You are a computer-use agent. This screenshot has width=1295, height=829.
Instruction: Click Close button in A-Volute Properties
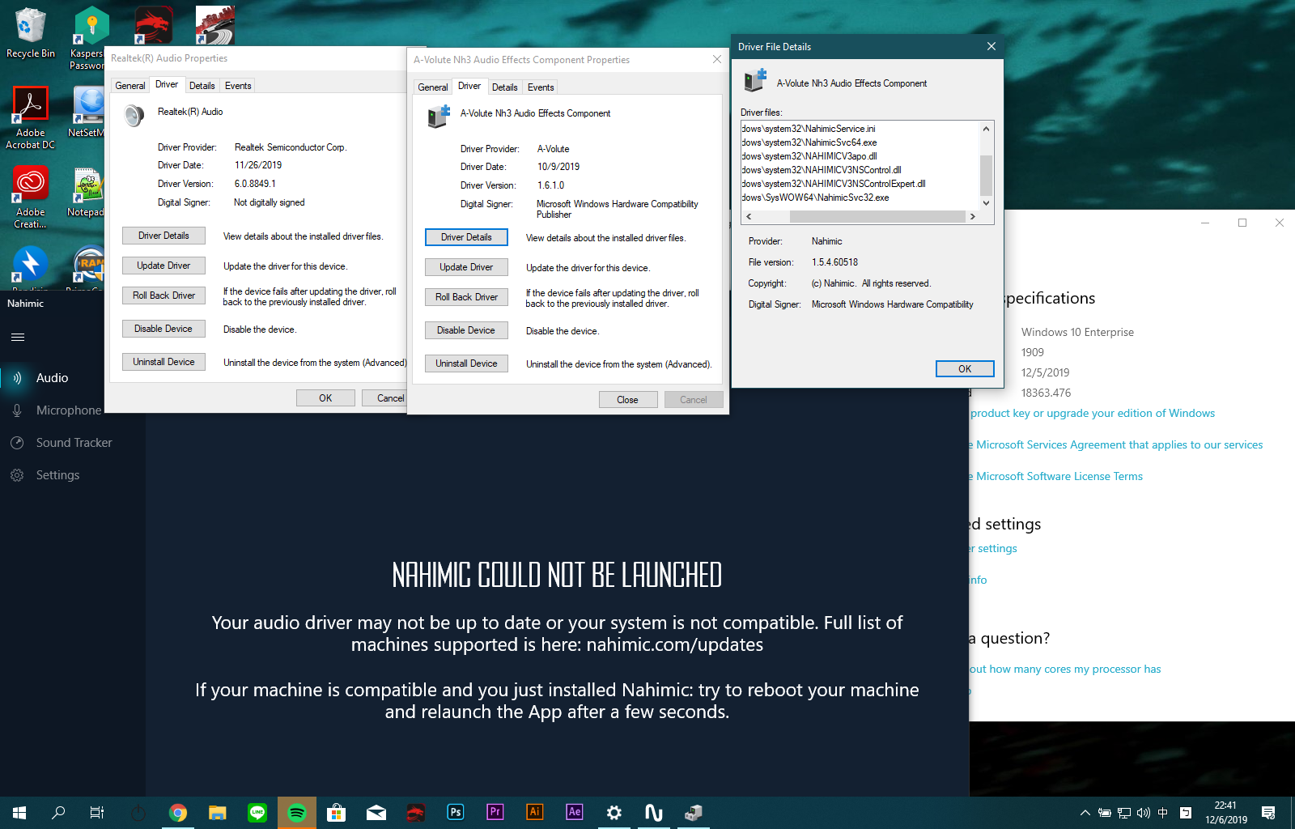coord(628,400)
